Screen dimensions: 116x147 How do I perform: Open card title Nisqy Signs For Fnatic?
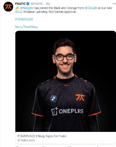(42, 136)
